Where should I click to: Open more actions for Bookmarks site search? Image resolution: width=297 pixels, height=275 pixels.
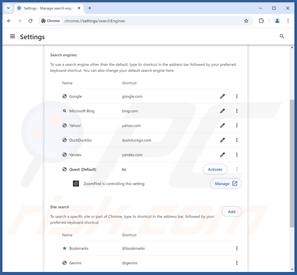[237, 248]
